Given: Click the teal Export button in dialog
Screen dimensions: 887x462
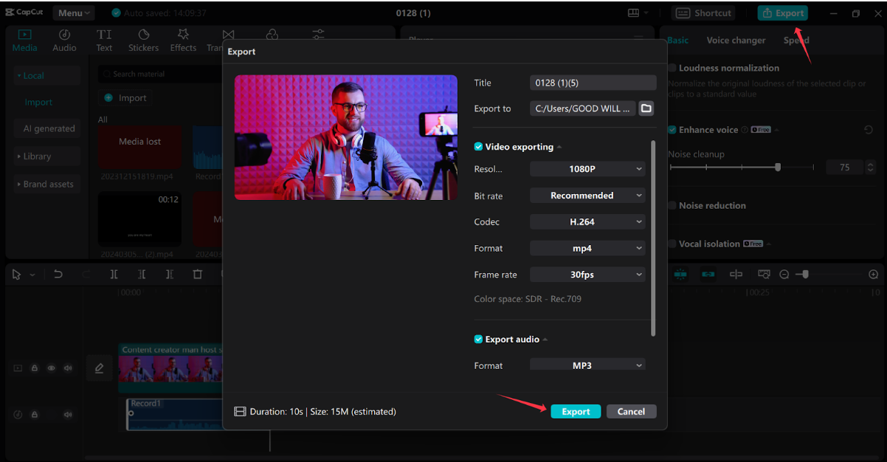Looking at the screenshot, I should [x=576, y=412].
